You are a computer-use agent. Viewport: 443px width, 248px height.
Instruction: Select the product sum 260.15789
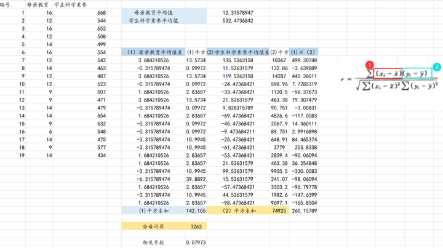click(x=303, y=210)
